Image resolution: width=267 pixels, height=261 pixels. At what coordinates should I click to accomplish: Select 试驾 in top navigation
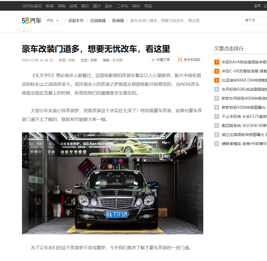73,6
